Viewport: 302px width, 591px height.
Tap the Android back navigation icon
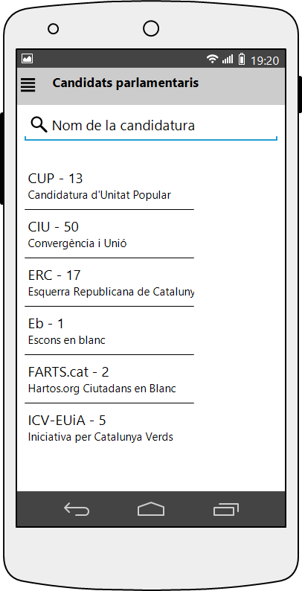pos(77,510)
